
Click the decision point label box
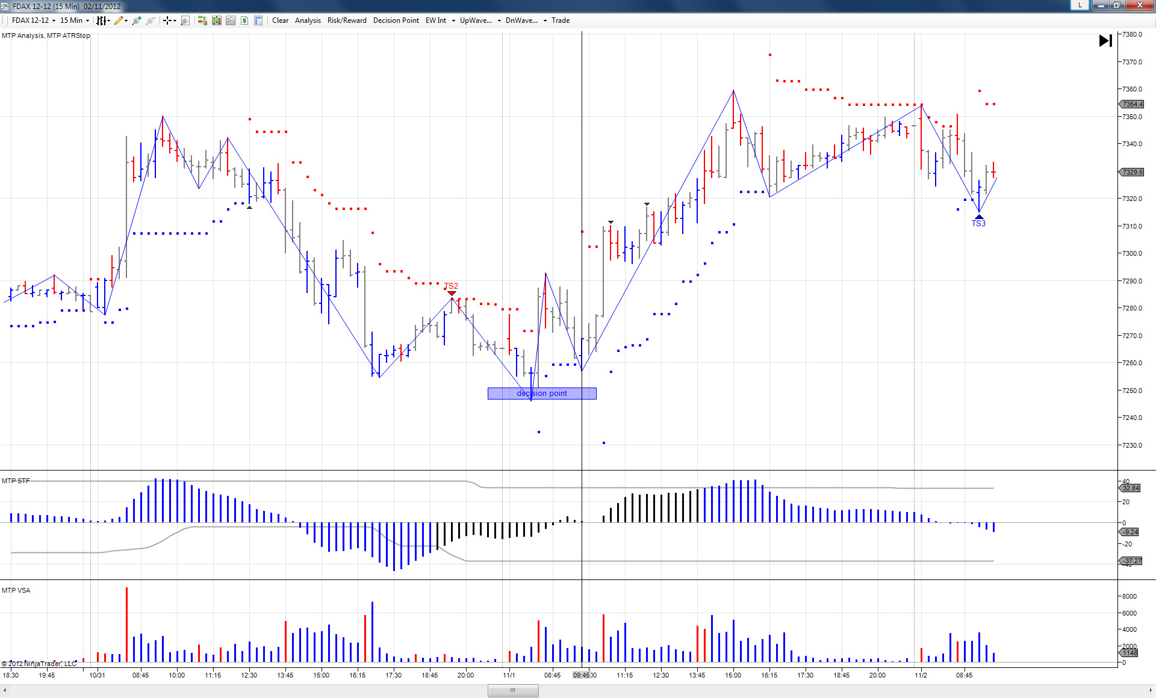(542, 394)
